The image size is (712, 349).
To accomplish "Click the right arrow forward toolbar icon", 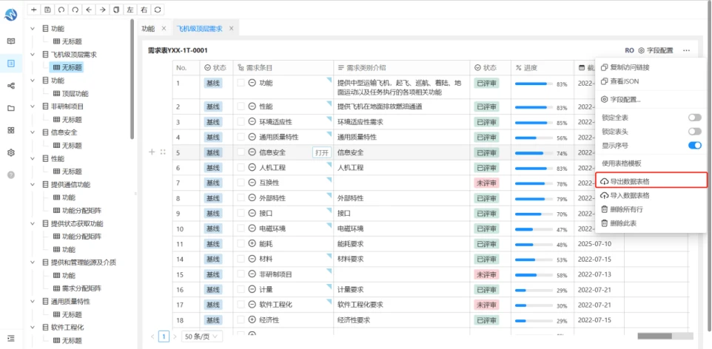I will (103, 9).
